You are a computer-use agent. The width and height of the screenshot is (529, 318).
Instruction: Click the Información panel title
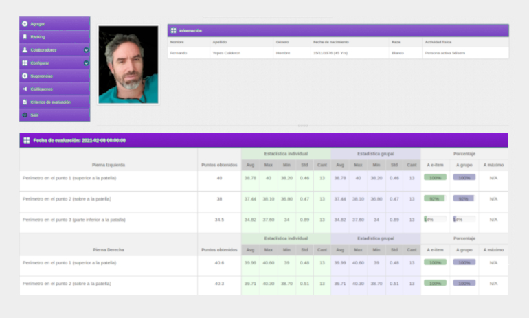coord(190,31)
